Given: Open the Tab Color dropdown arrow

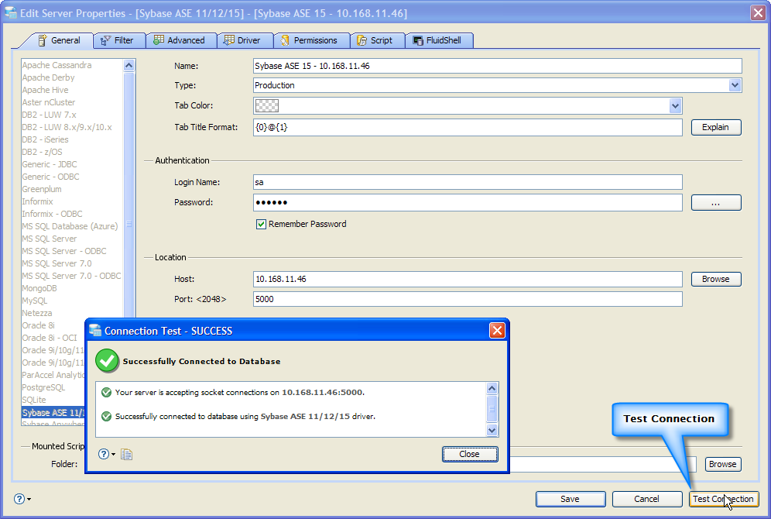Looking at the screenshot, I should [x=675, y=105].
